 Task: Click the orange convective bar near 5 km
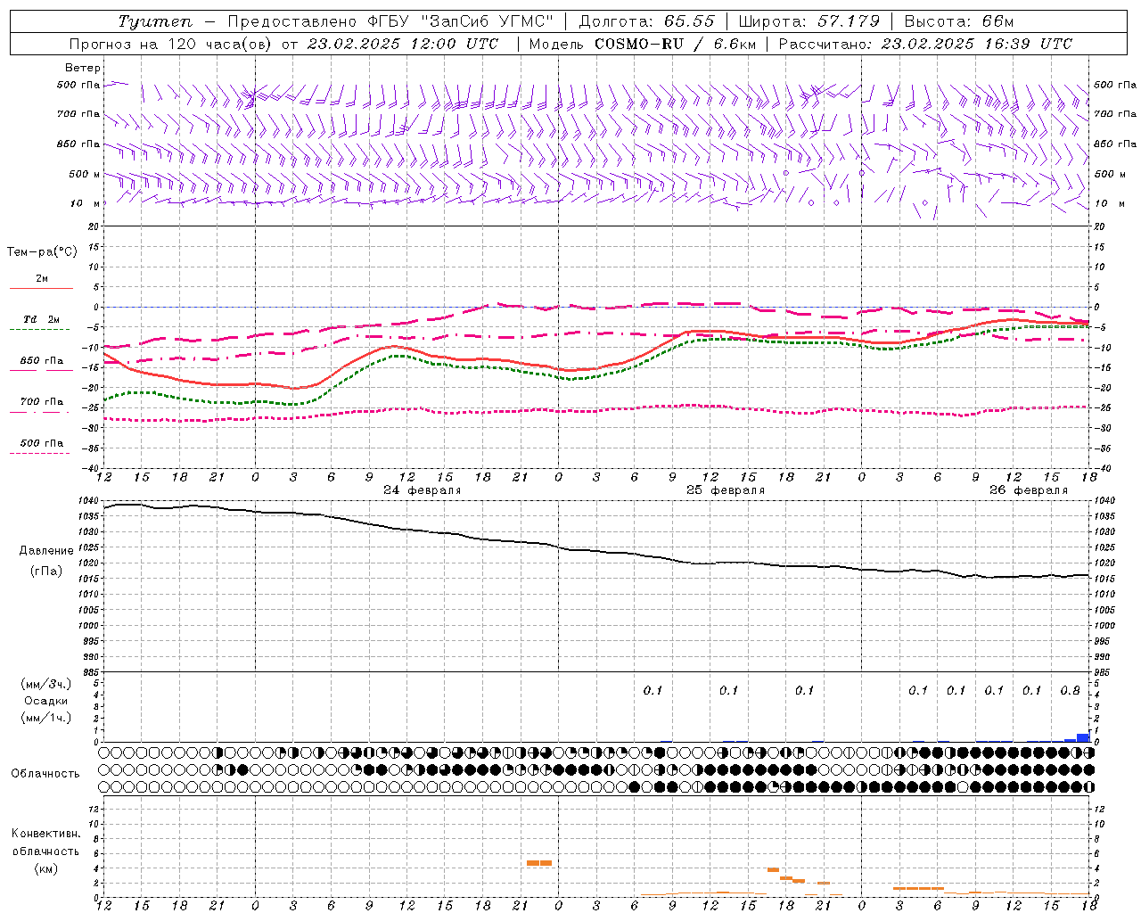coord(539,863)
